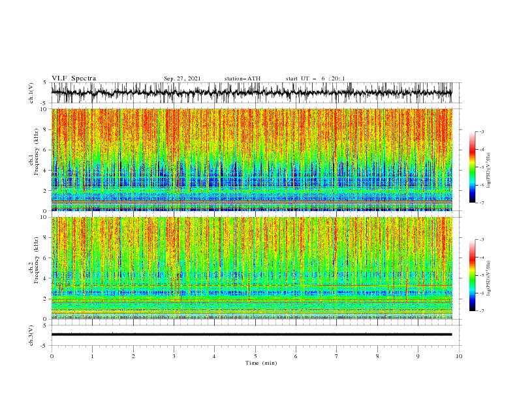This screenshot has height=400, width=517.
Task: Click inside the ch.2 spectrogram panel
Action: (251, 268)
